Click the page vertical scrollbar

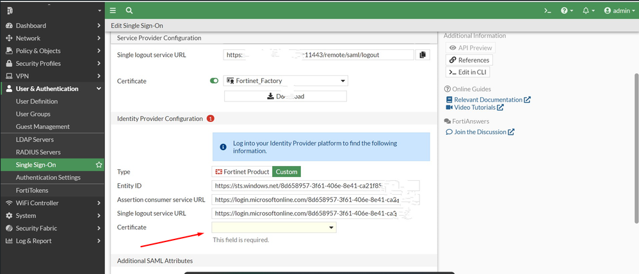click(636, 148)
